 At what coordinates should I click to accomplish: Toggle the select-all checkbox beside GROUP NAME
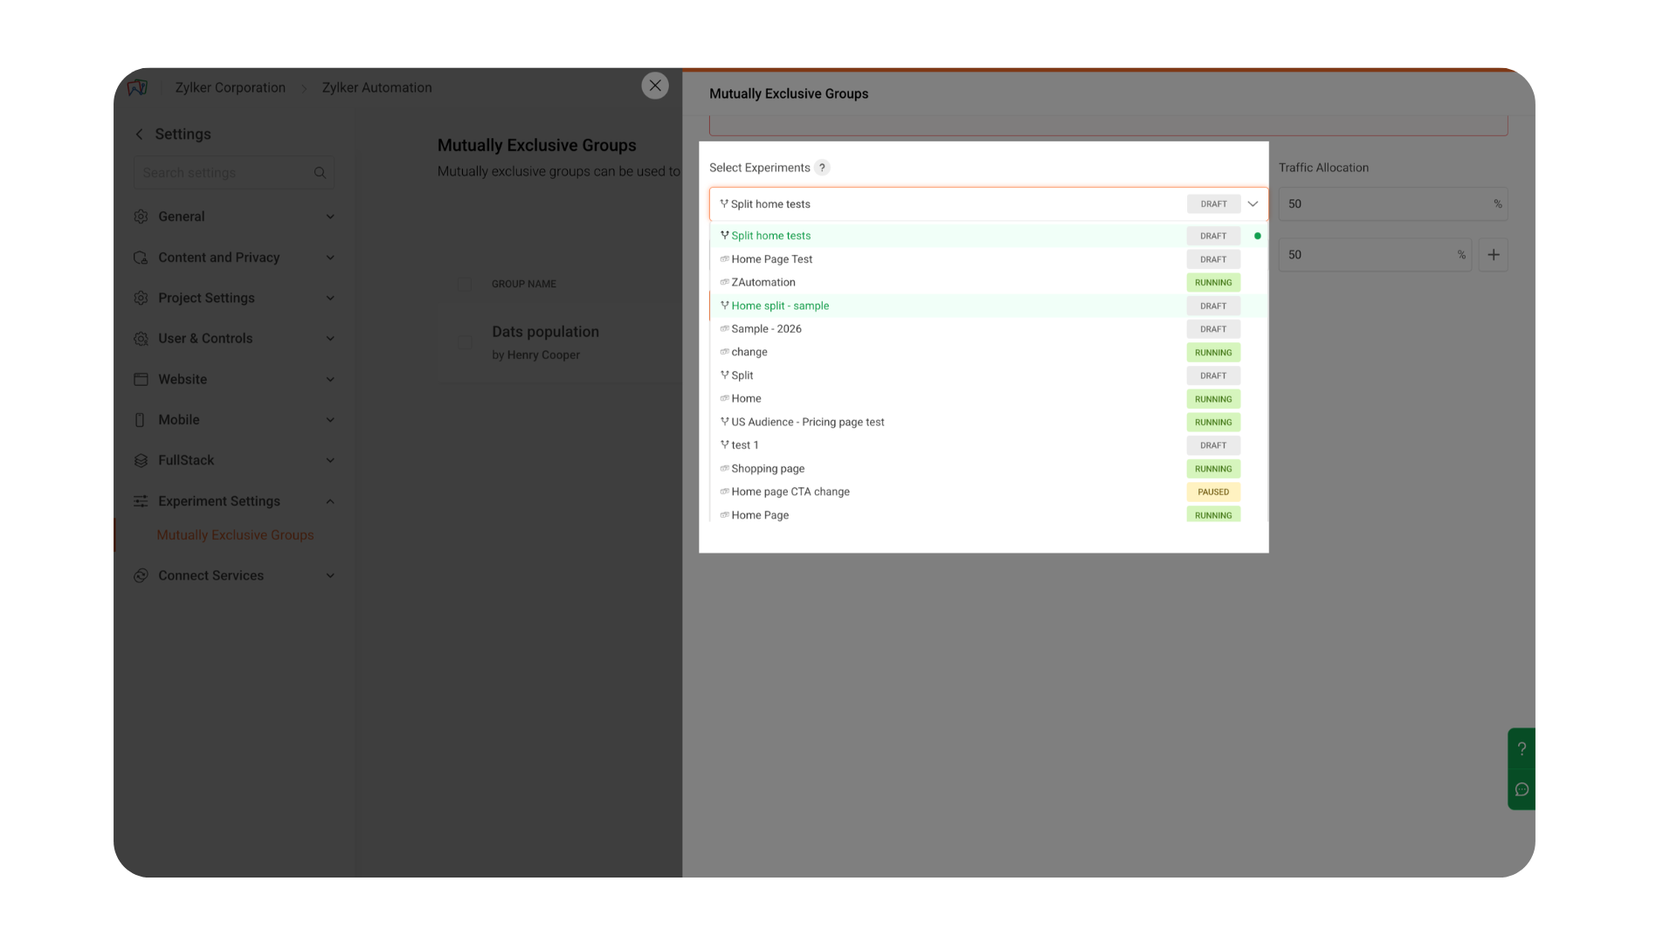tap(465, 284)
